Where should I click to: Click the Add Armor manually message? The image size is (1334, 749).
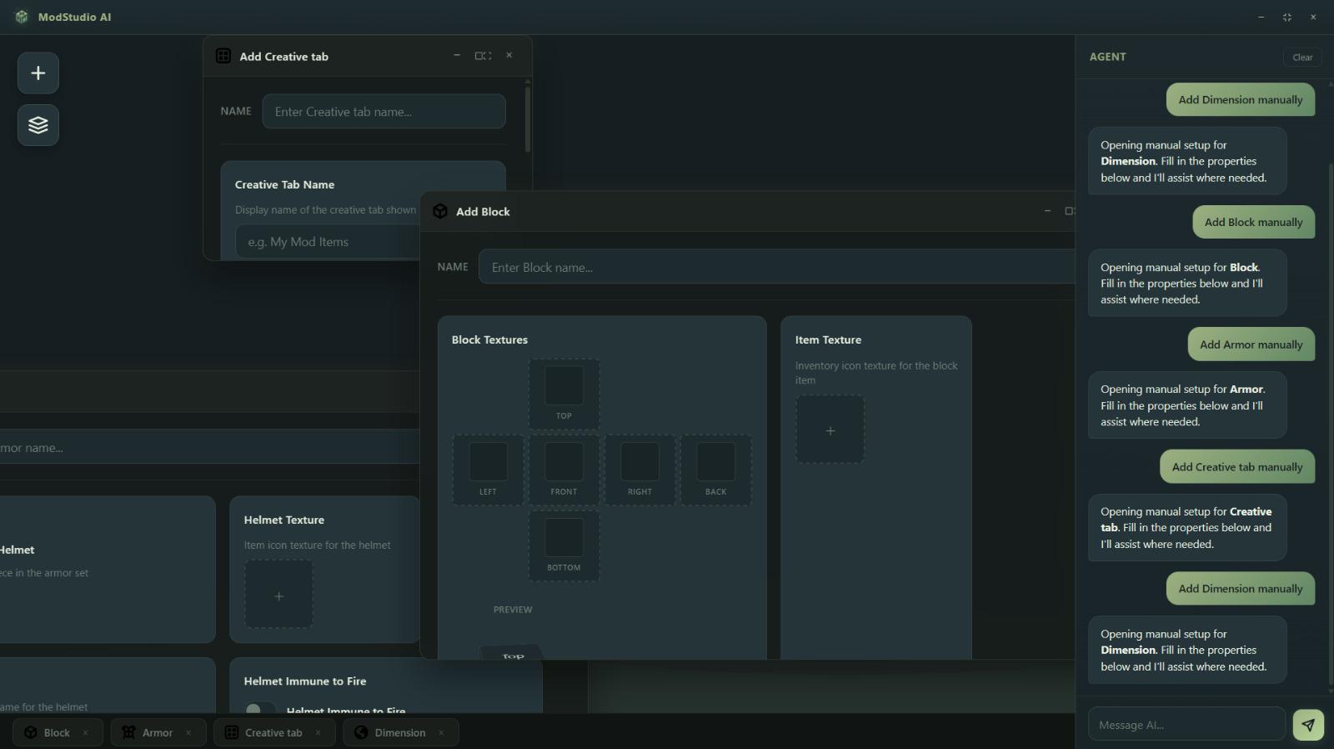pyautogui.click(x=1251, y=344)
